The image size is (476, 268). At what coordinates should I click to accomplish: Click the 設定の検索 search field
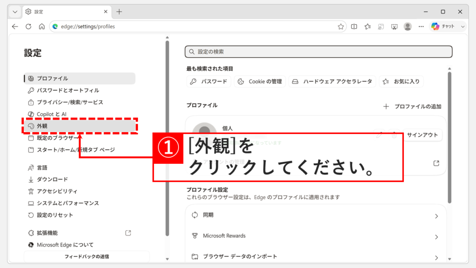pos(318,52)
